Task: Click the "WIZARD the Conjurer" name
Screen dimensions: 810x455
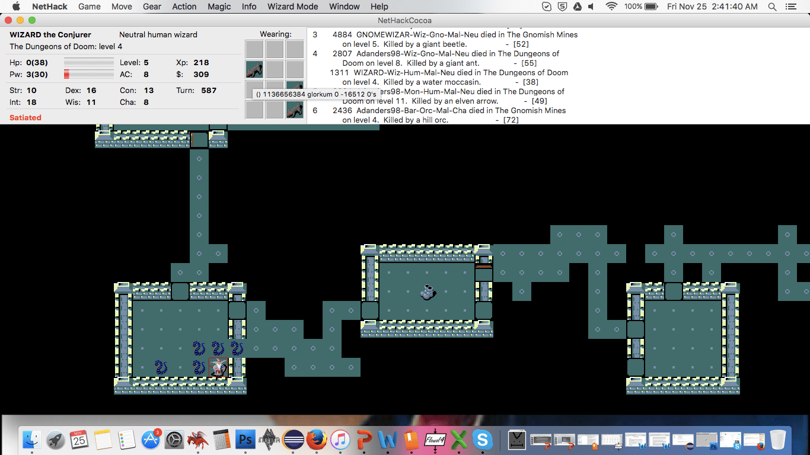Action: point(50,35)
